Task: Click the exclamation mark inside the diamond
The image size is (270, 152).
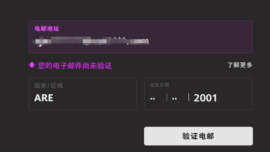Action: [x=32, y=65]
